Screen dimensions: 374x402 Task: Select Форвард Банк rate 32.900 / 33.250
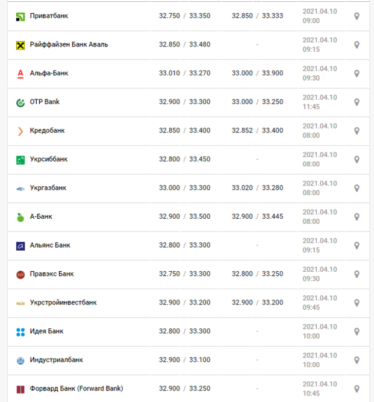tap(184, 389)
